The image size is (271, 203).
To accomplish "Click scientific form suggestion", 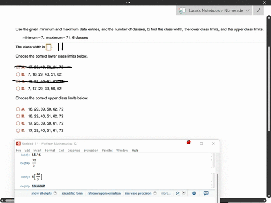I will pos(72,193).
